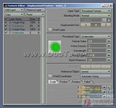Viewport: 116px width, 108px height.
Task: Click the Wave Sources arrow stepper
Action: click(x=109, y=46)
